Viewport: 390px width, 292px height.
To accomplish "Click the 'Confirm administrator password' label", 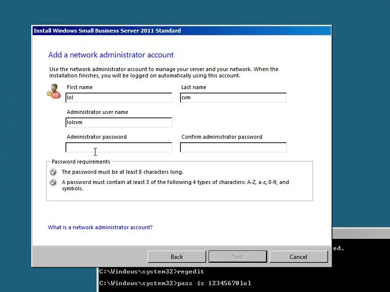I will 222,137.
